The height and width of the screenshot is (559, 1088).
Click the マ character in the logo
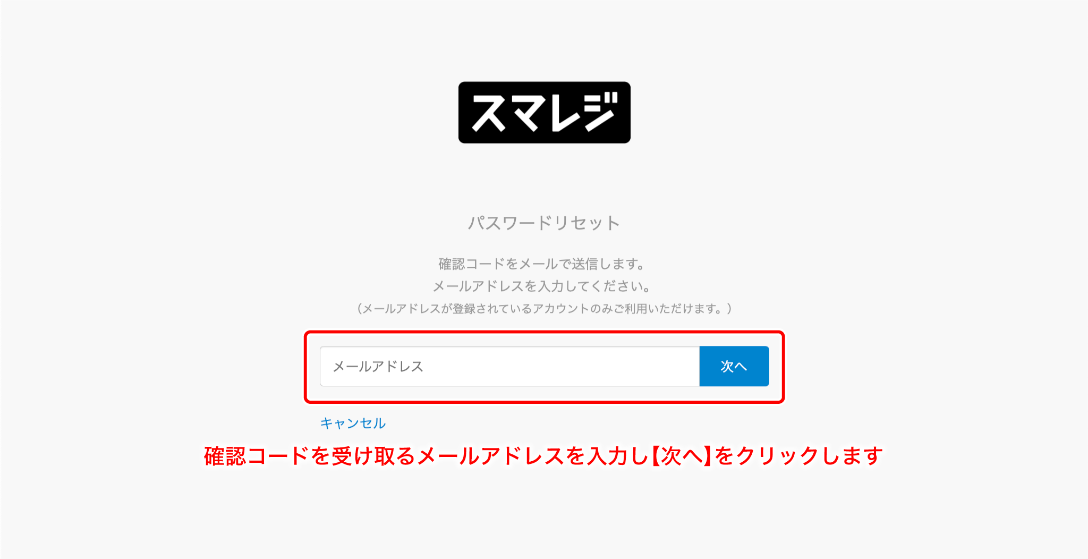point(527,112)
